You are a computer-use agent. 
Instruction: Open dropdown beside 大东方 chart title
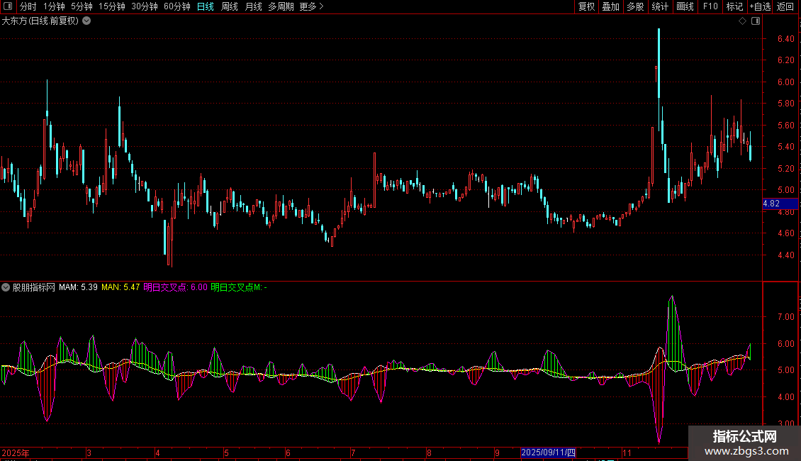tap(87, 21)
